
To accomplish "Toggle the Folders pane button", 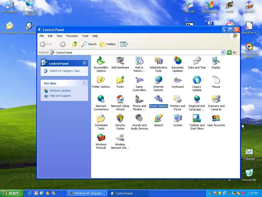I will (108, 44).
